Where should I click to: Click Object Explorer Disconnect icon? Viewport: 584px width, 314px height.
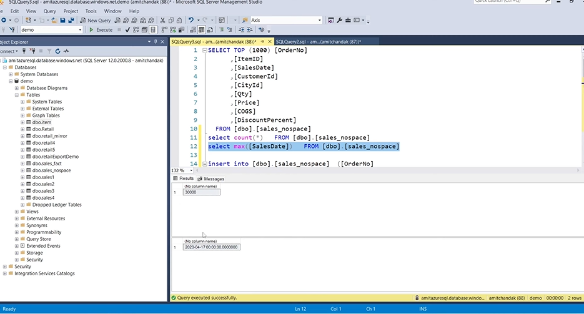point(32,51)
